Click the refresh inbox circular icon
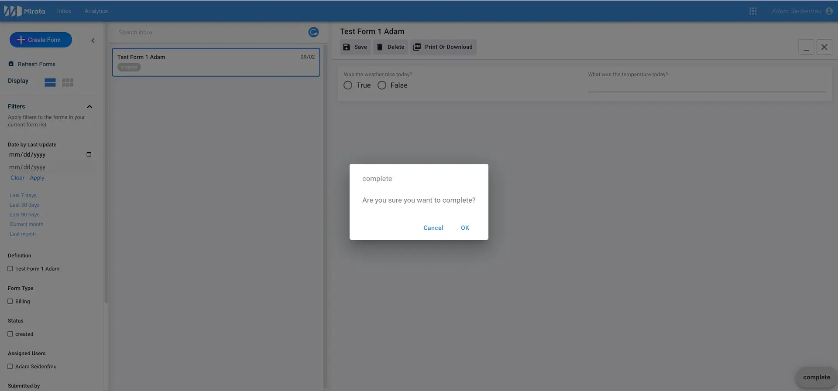Screen dimensions: 838x391 (313, 32)
